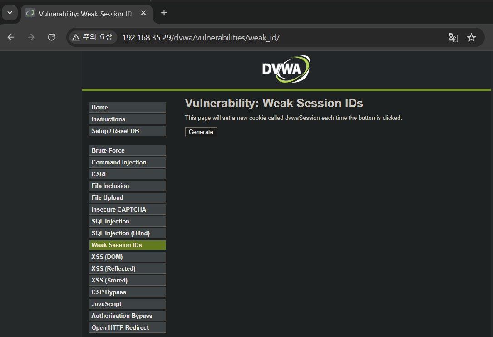Select File Upload in sidebar
The image size is (493, 337).
(128, 198)
